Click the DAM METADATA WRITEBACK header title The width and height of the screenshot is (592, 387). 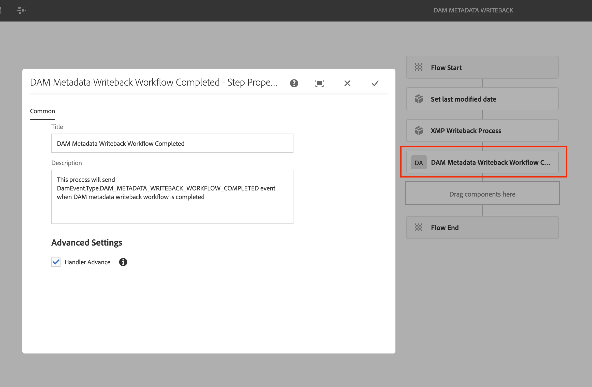coord(473,10)
